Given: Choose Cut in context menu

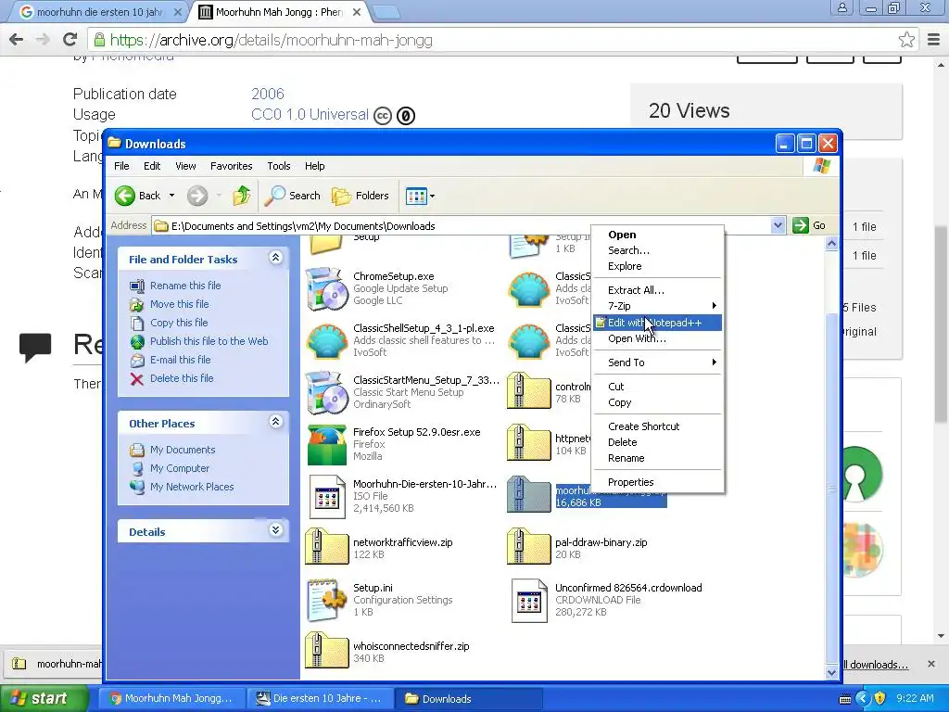Looking at the screenshot, I should pos(657,387).
